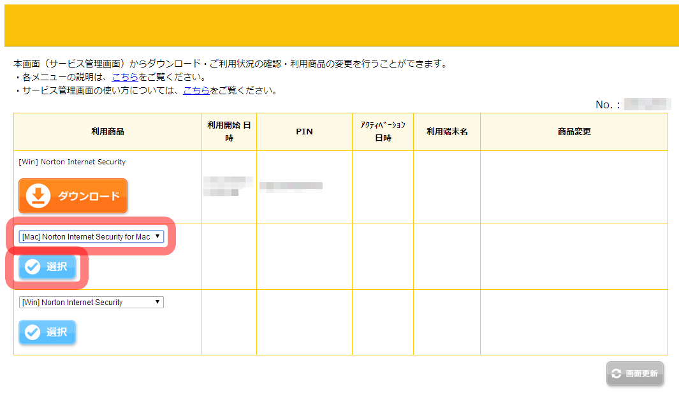The width and height of the screenshot is (679, 393).
Task: Open the [Mac] Norton Internet Security for Mac dropdown
Action: coord(91,237)
